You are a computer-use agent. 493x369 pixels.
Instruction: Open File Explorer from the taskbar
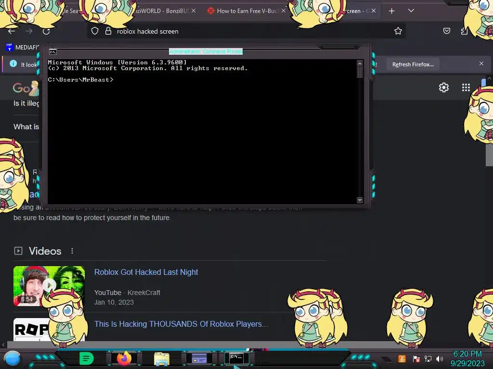point(162,359)
